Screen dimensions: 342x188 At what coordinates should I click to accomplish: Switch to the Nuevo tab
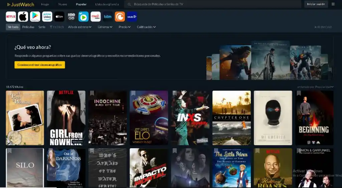point(62,4)
